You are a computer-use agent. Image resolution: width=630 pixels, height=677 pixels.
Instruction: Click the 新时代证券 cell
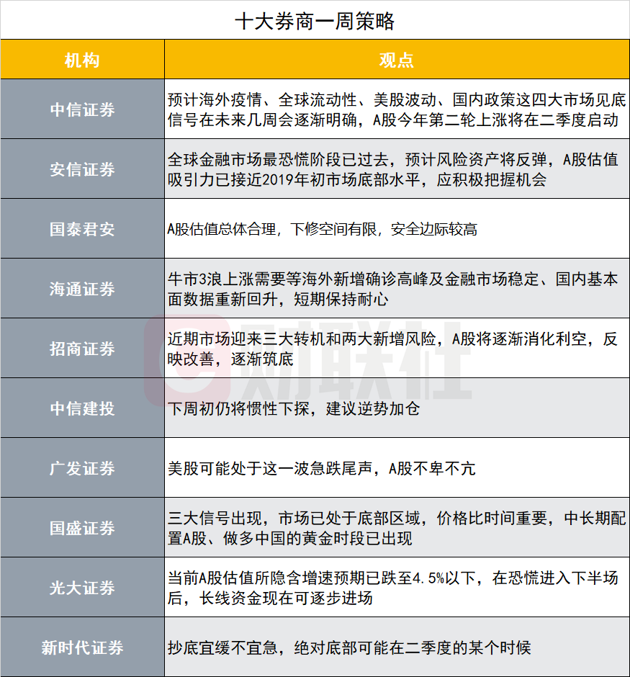point(81,647)
